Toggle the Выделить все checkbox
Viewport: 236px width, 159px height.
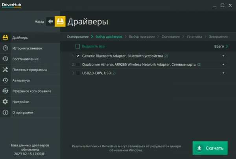point(77,46)
